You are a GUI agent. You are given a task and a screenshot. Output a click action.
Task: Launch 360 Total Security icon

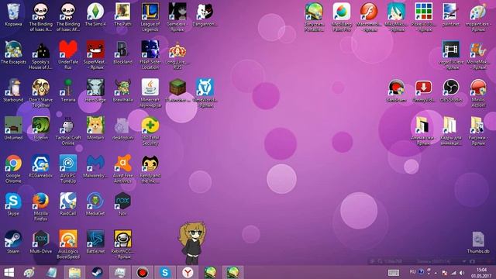click(150, 131)
